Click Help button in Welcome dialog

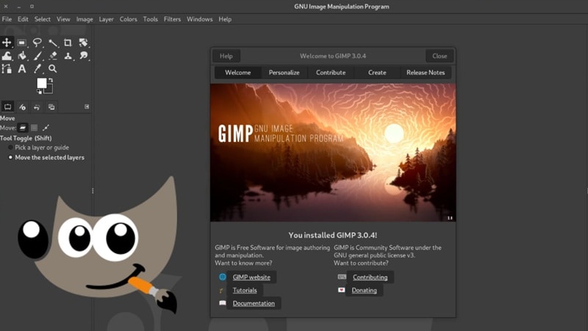point(226,56)
